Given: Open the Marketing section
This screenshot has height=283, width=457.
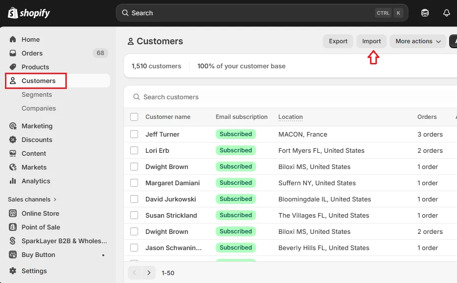Looking at the screenshot, I should 37,126.
